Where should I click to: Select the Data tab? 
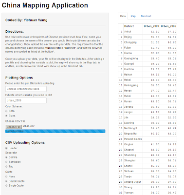[123, 16]
